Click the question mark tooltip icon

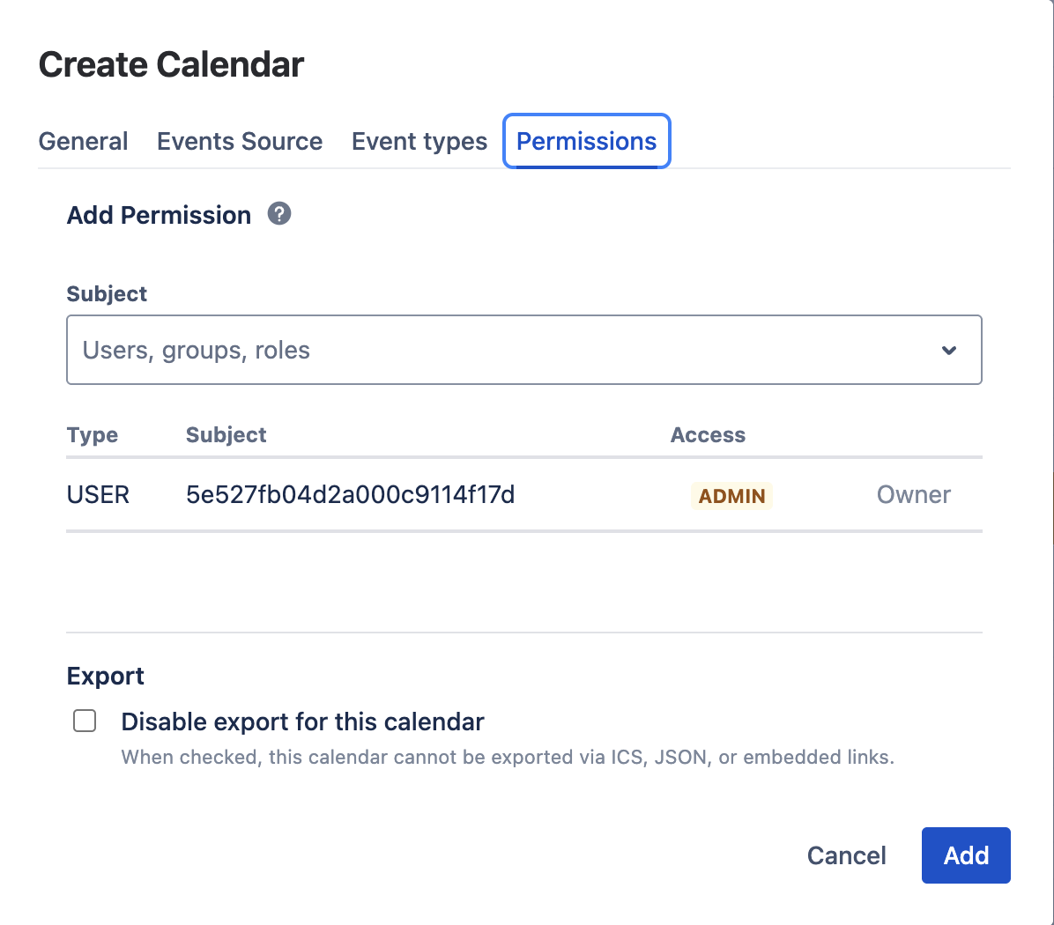pos(278,213)
